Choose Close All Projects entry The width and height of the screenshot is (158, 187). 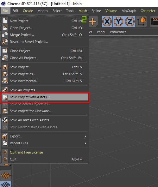coord(45,58)
